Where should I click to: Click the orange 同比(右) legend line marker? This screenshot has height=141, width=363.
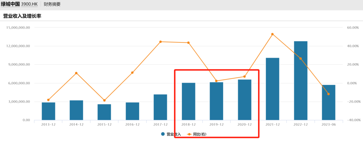pos(189,134)
